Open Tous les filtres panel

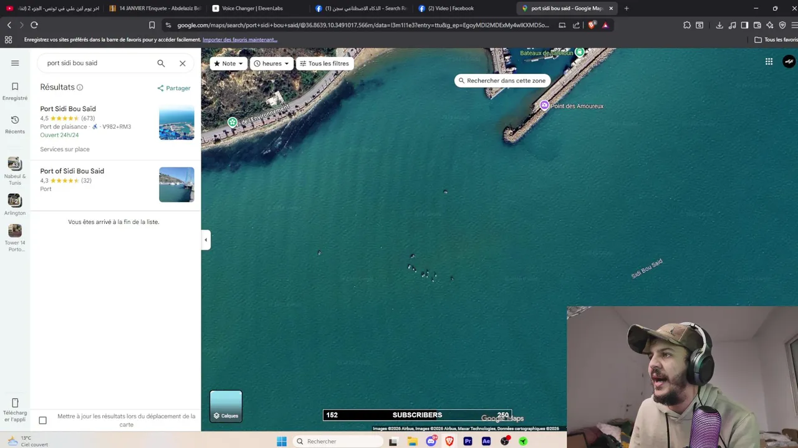click(x=324, y=63)
